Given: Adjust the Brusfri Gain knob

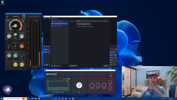Looking at the screenshot, I should 110,82.
